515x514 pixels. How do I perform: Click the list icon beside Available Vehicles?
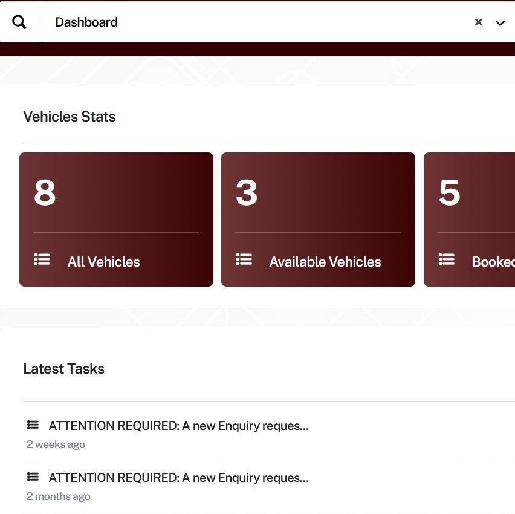point(244,260)
